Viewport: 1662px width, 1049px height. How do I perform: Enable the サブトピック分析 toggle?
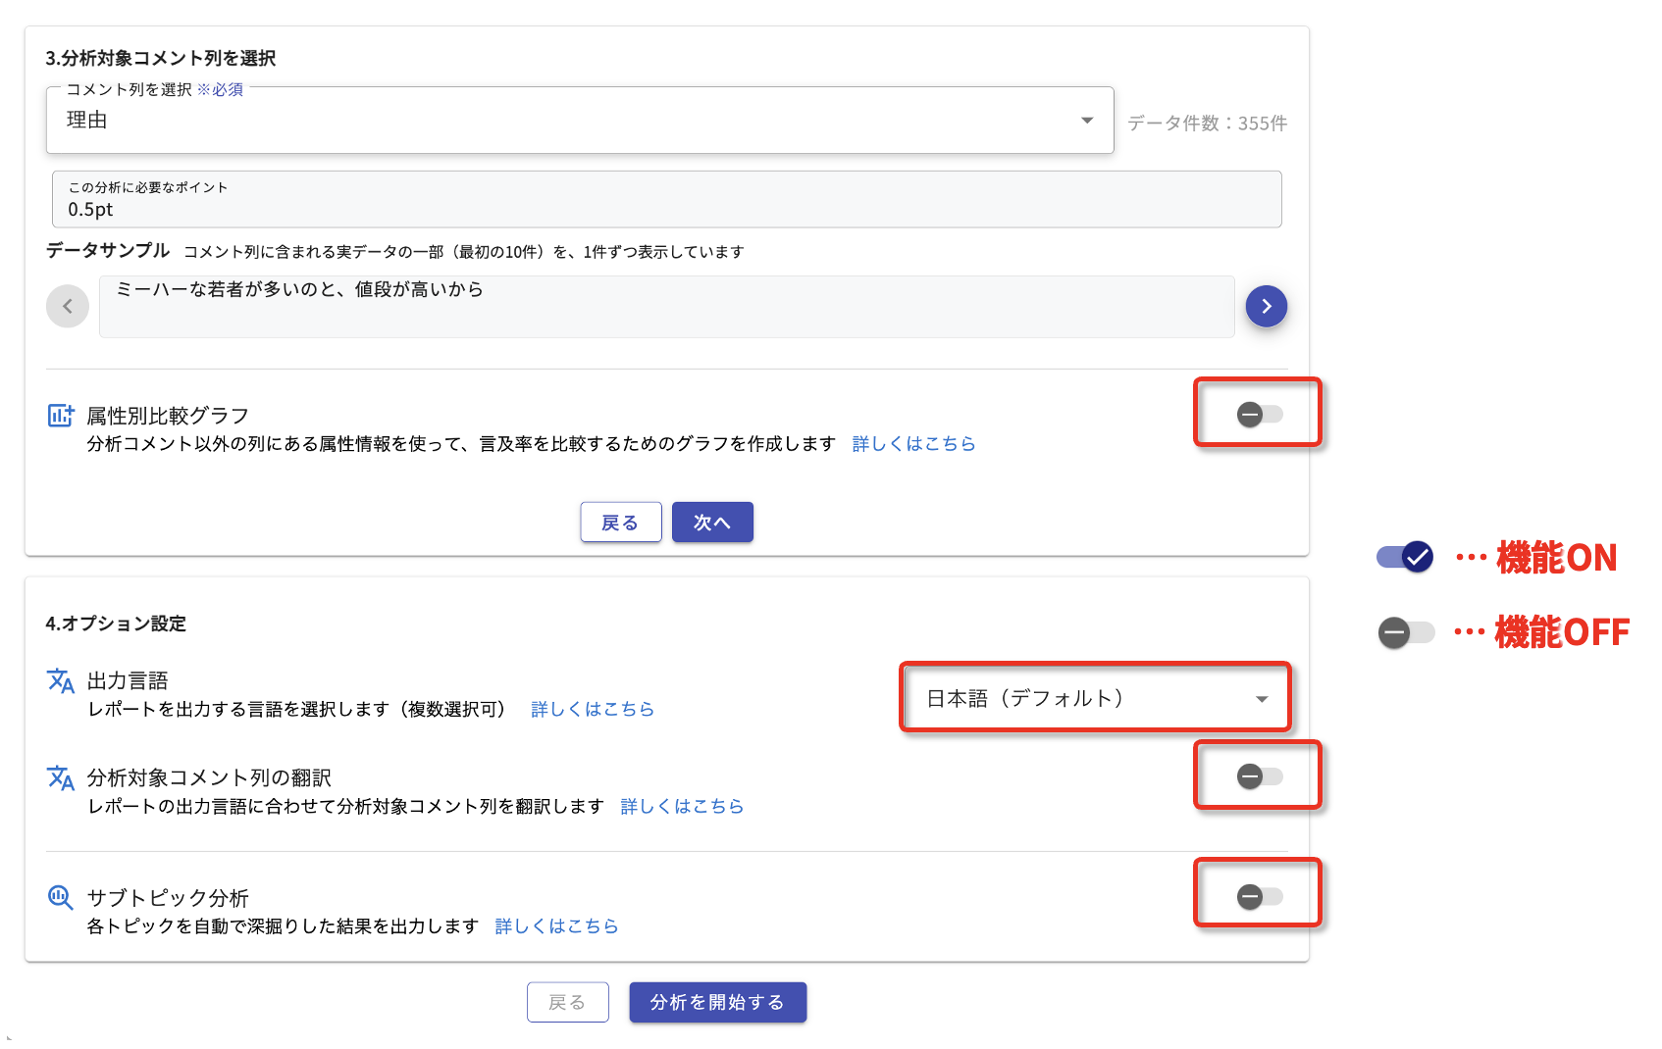point(1259,896)
